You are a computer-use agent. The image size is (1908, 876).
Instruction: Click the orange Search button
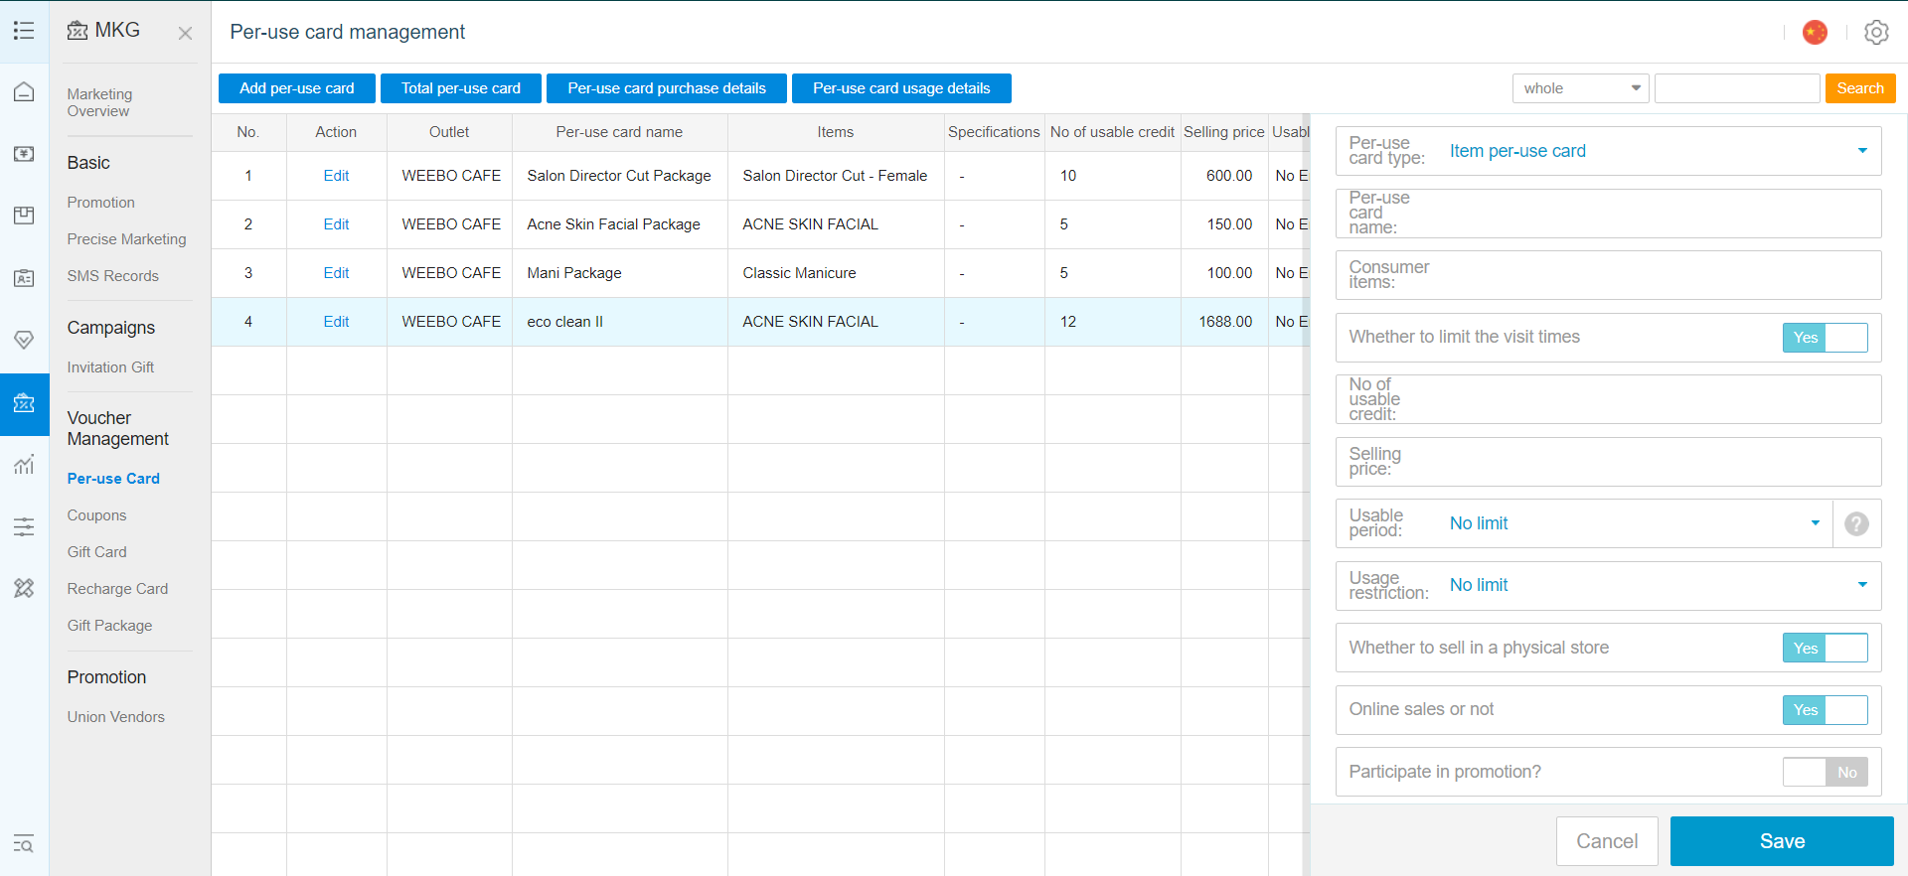pos(1860,88)
